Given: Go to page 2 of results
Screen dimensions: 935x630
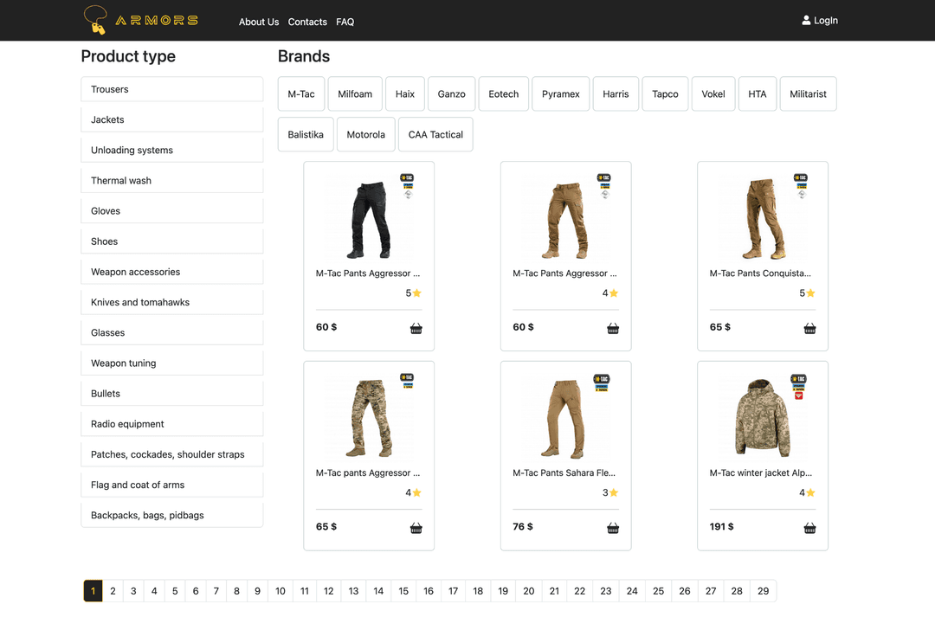Looking at the screenshot, I should 113,591.
